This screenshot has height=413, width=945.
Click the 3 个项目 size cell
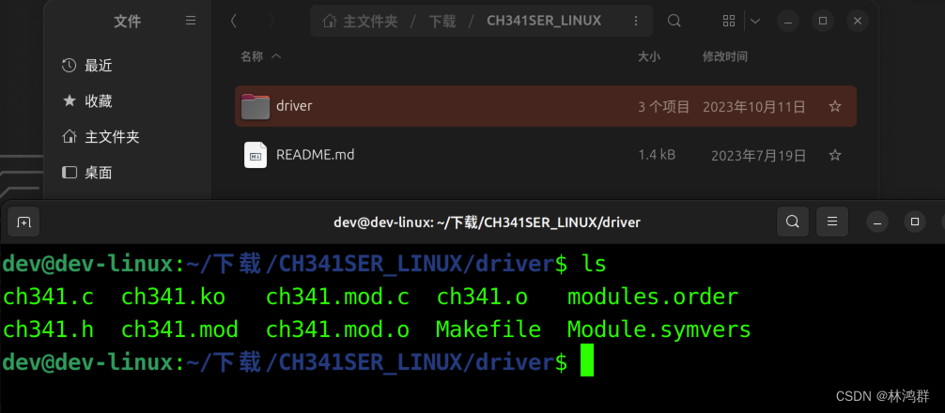click(663, 107)
